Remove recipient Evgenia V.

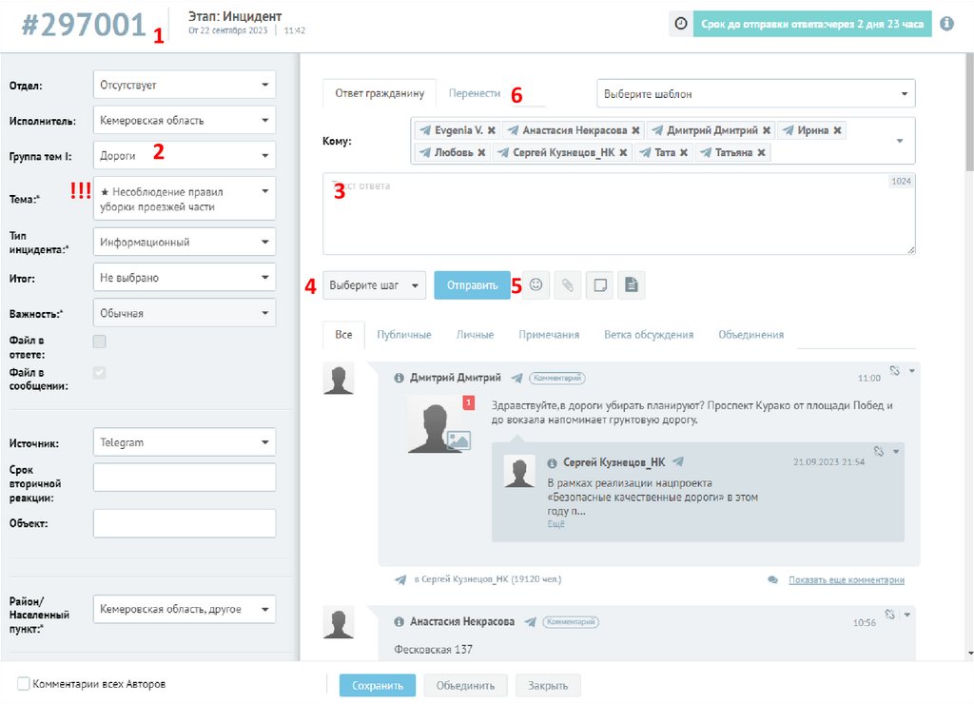point(492,130)
